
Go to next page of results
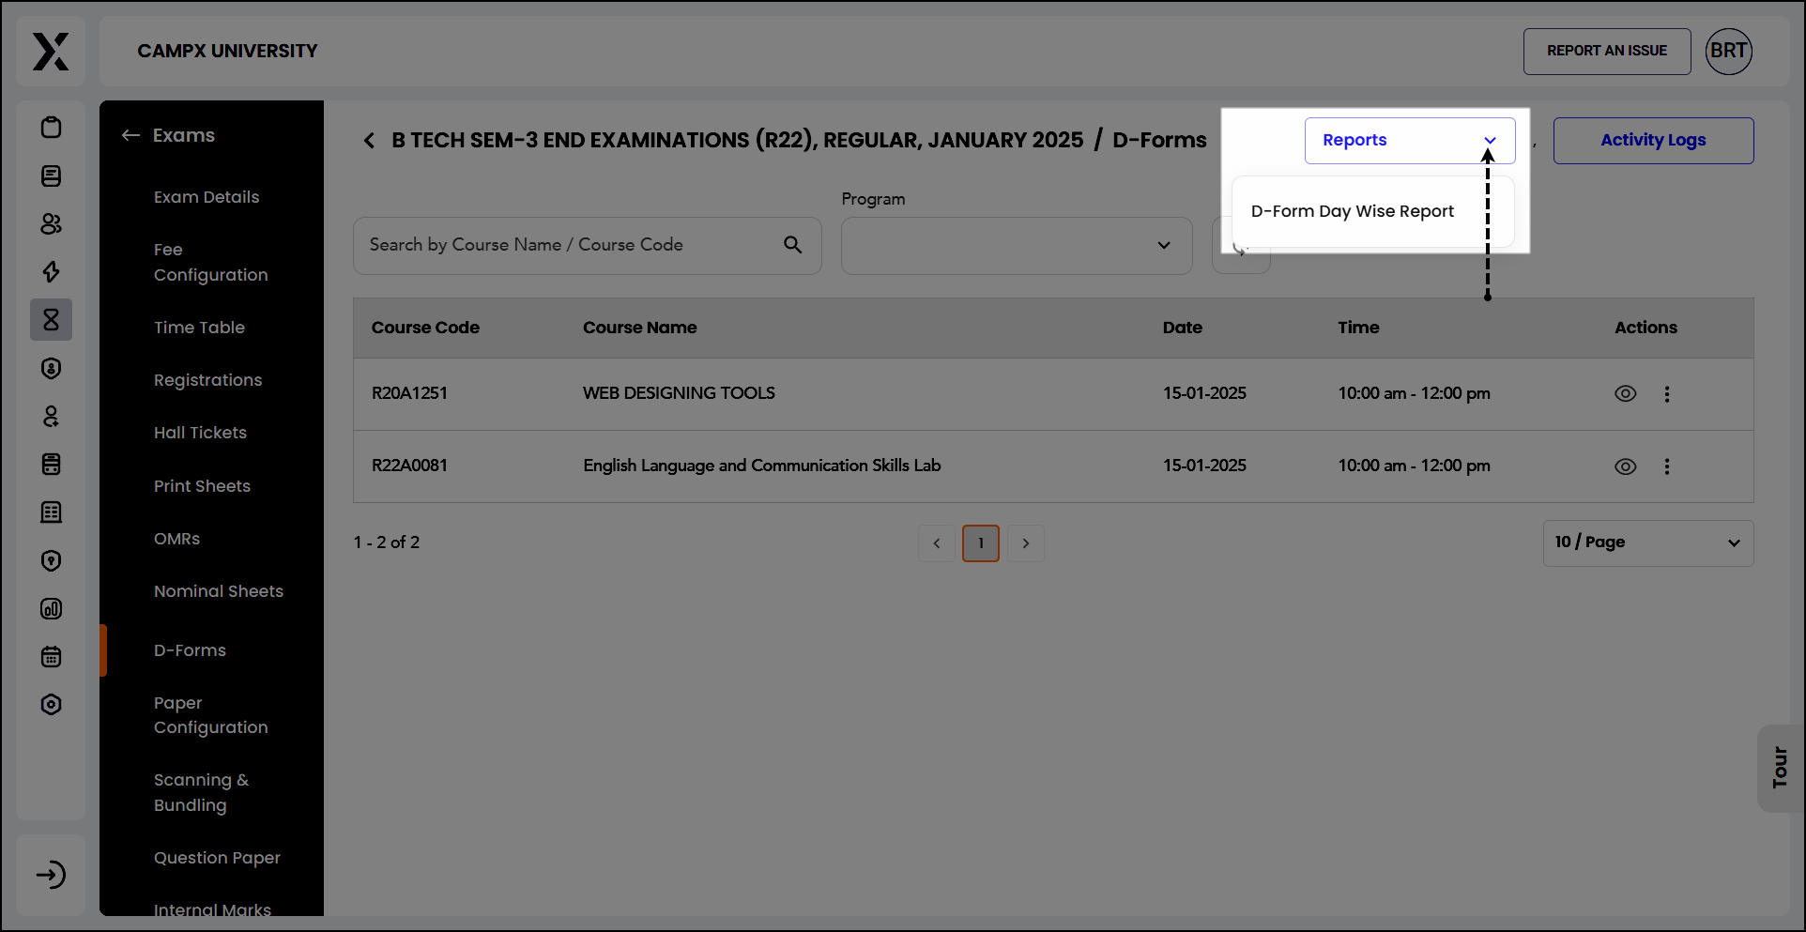pyautogui.click(x=1026, y=543)
